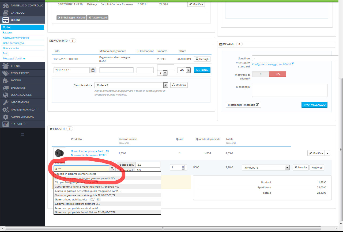The width and height of the screenshot is (343, 232).
Task: Select the highlighted Ordini submenu item
Action: 22,27
